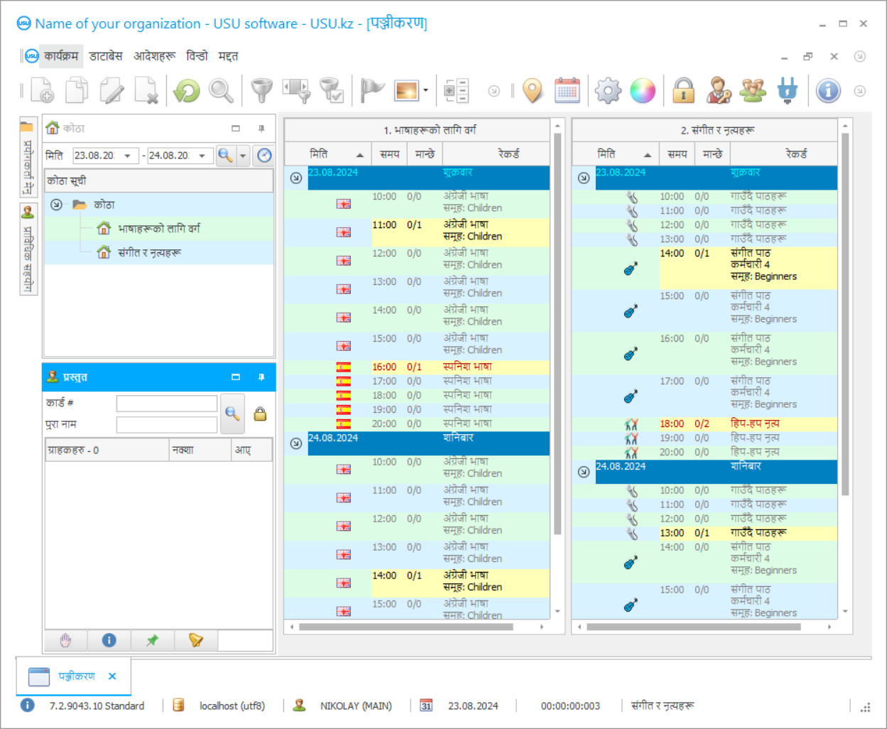Viewport: 887px width, 729px height.
Task: Collapse 23.08.2024 group in language classes
Action: click(296, 178)
